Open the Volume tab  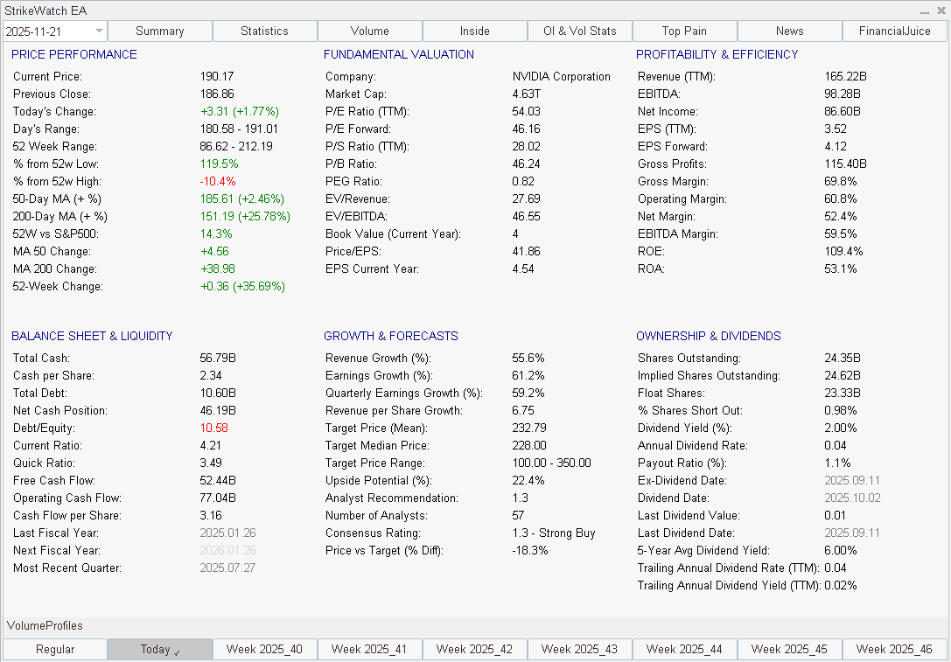pos(369,30)
